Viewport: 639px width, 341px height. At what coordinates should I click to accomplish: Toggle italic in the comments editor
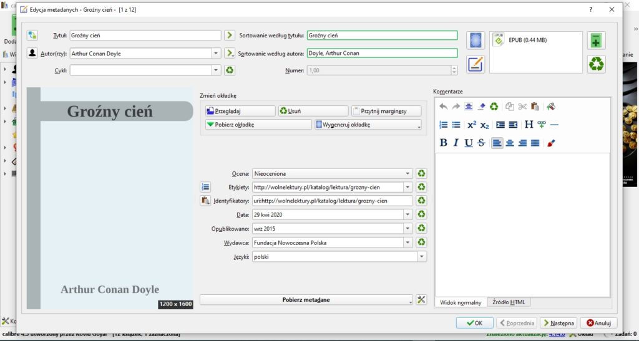[456, 143]
